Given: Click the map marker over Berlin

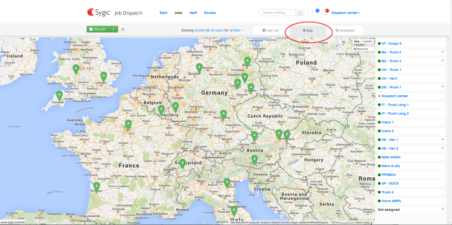Looking at the screenshot, I should tap(247, 62).
